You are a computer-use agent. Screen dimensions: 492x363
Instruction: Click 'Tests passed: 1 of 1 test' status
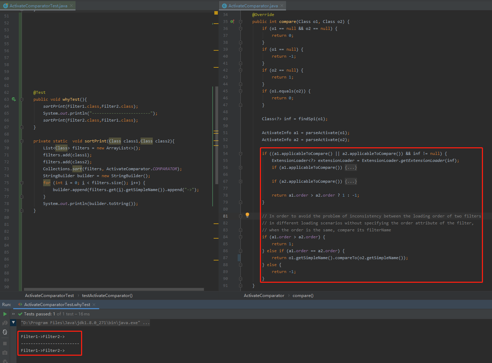point(57,314)
